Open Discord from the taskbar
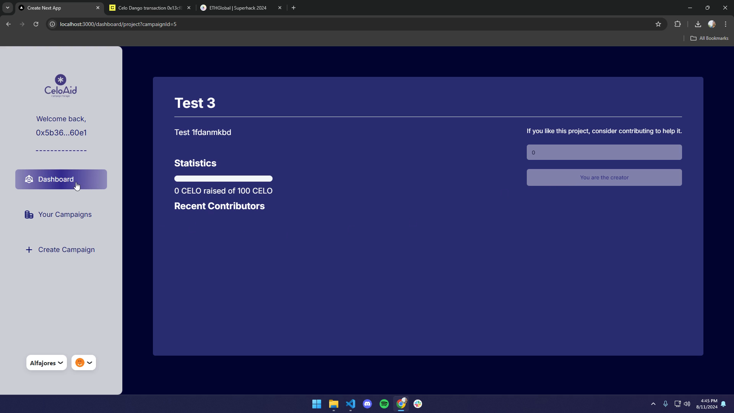Image resolution: width=734 pixels, height=413 pixels. [367, 404]
